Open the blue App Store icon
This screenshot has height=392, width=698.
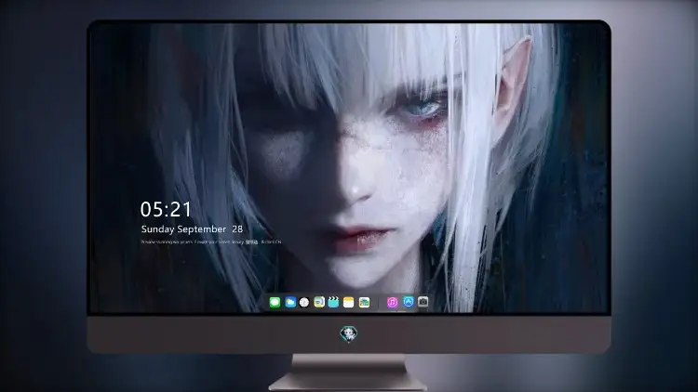(x=409, y=302)
